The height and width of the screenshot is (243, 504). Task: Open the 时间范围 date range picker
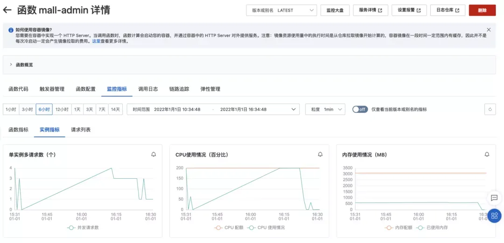tap(213, 109)
